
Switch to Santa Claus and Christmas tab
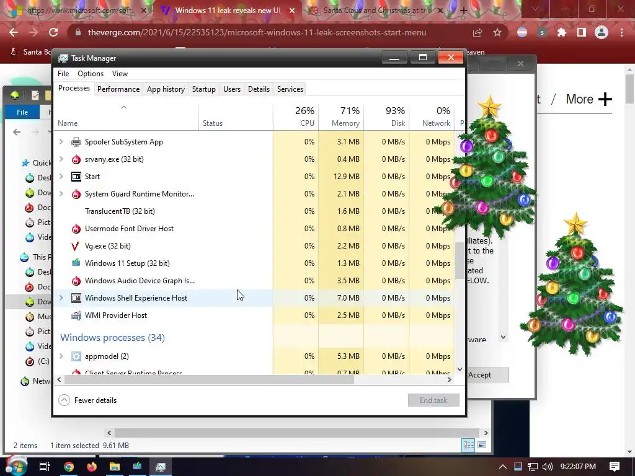tap(375, 11)
